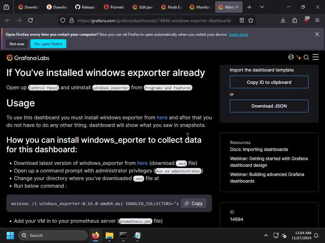325x243 pixels.
Task: Close the active Windows exporter tab
Action: [237, 7]
